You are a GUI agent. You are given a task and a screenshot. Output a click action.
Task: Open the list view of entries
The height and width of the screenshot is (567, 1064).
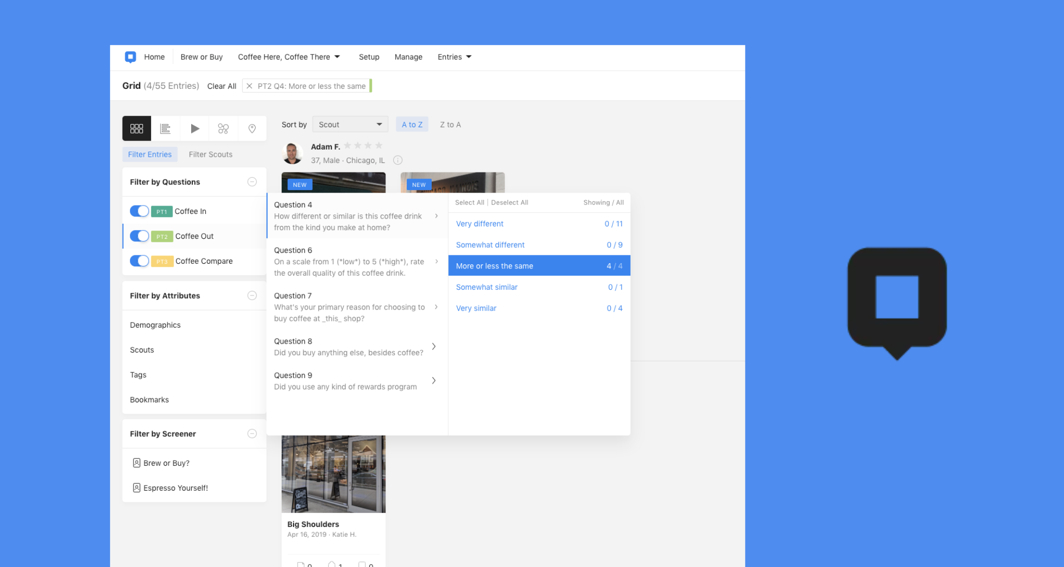[165, 128]
